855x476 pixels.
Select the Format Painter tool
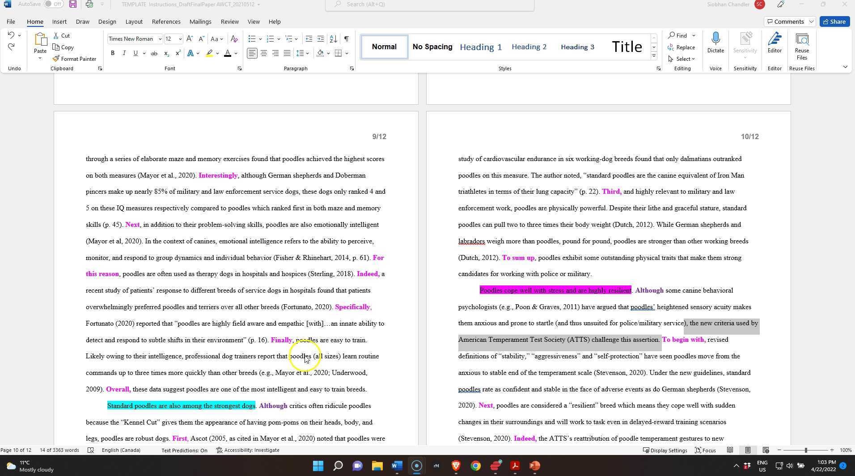[74, 59]
